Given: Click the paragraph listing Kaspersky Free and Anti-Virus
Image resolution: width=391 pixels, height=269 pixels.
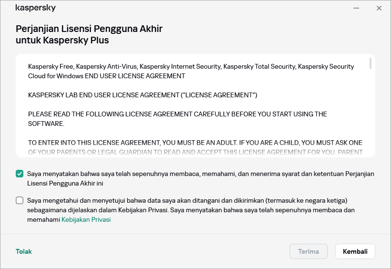Looking at the screenshot, I should tap(190, 71).
